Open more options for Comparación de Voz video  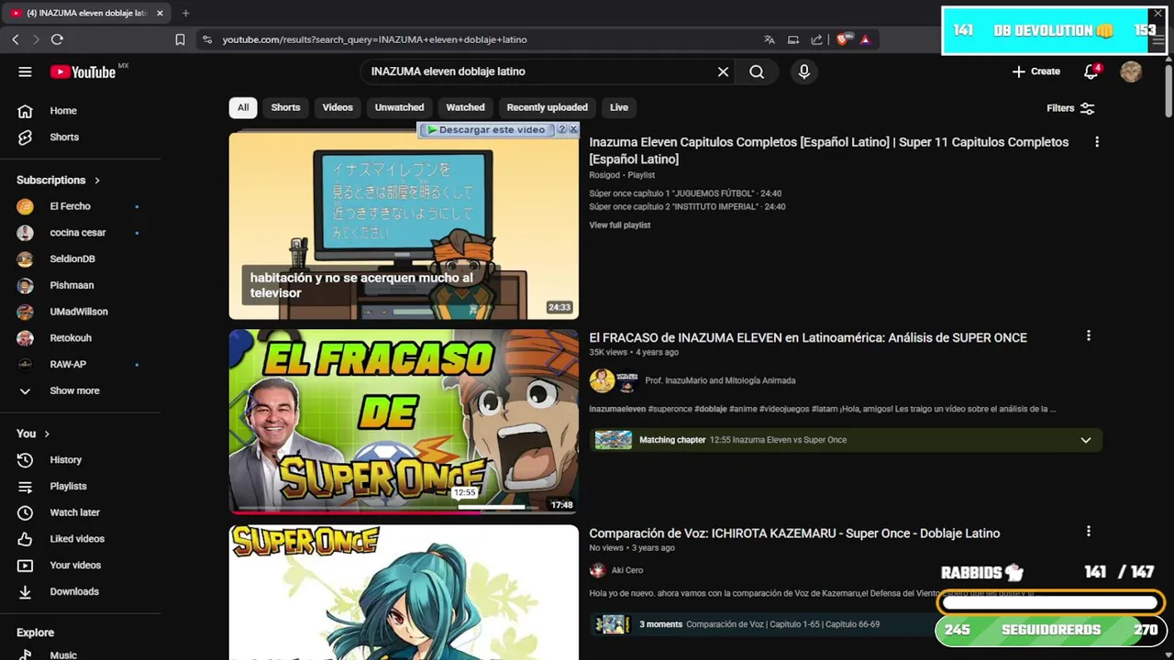tap(1089, 532)
